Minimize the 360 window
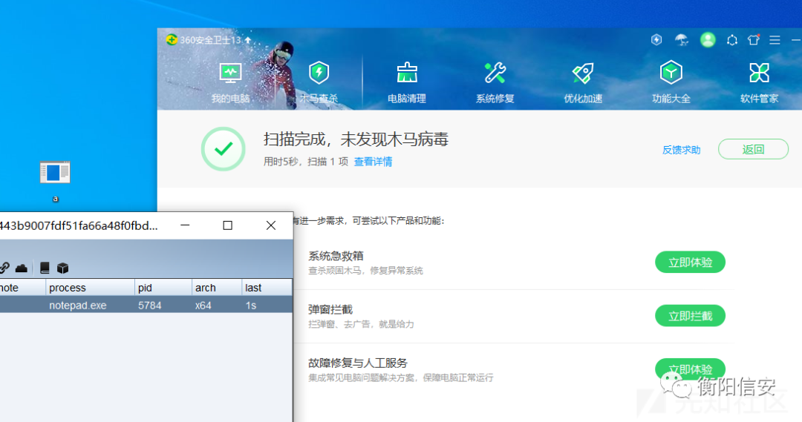This screenshot has height=422, width=802. point(796,40)
